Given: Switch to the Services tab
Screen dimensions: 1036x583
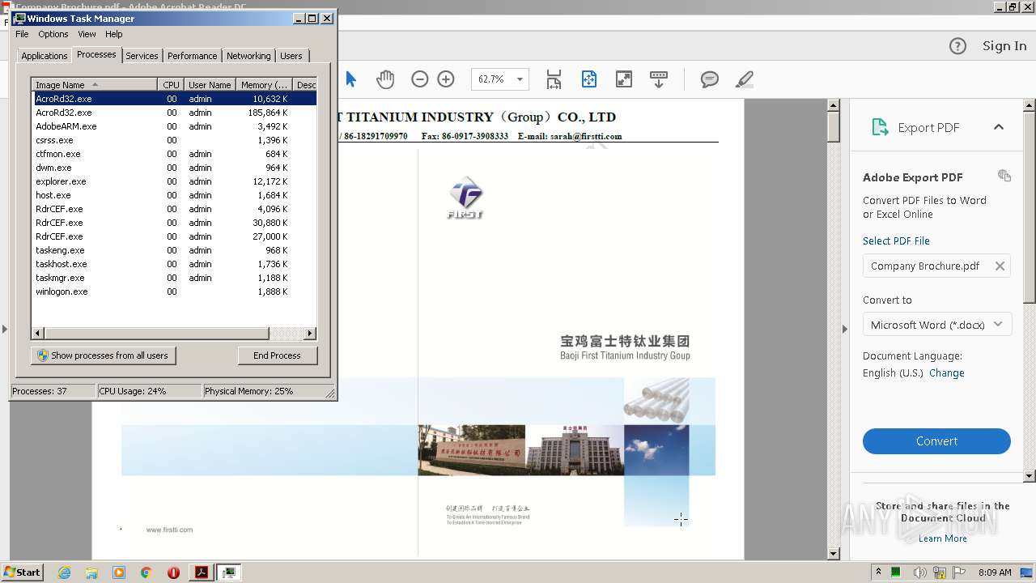Looking at the screenshot, I should point(142,56).
